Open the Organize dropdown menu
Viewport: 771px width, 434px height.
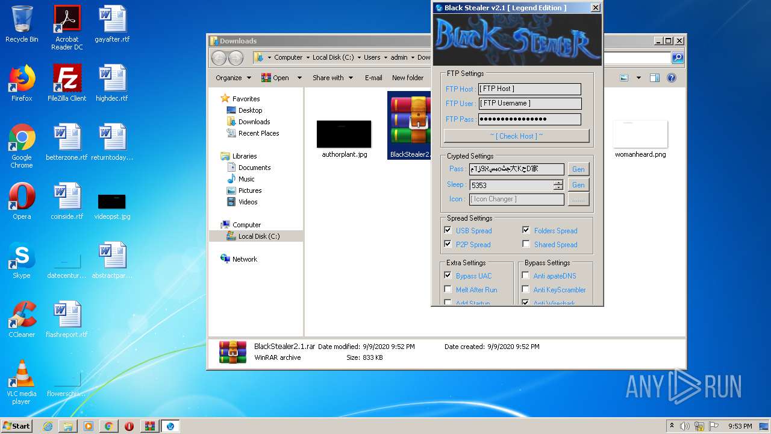233,78
